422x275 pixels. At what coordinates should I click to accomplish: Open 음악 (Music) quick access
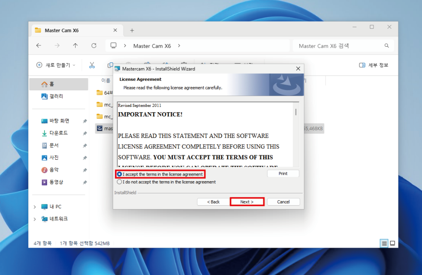[x=59, y=170]
